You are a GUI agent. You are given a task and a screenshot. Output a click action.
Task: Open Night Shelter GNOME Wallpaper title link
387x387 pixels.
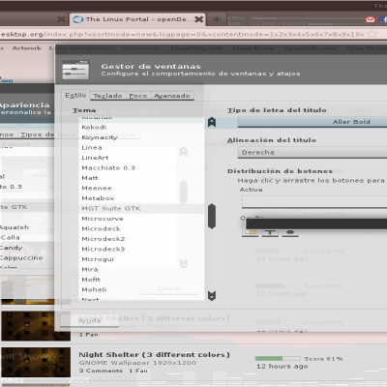[154, 355]
